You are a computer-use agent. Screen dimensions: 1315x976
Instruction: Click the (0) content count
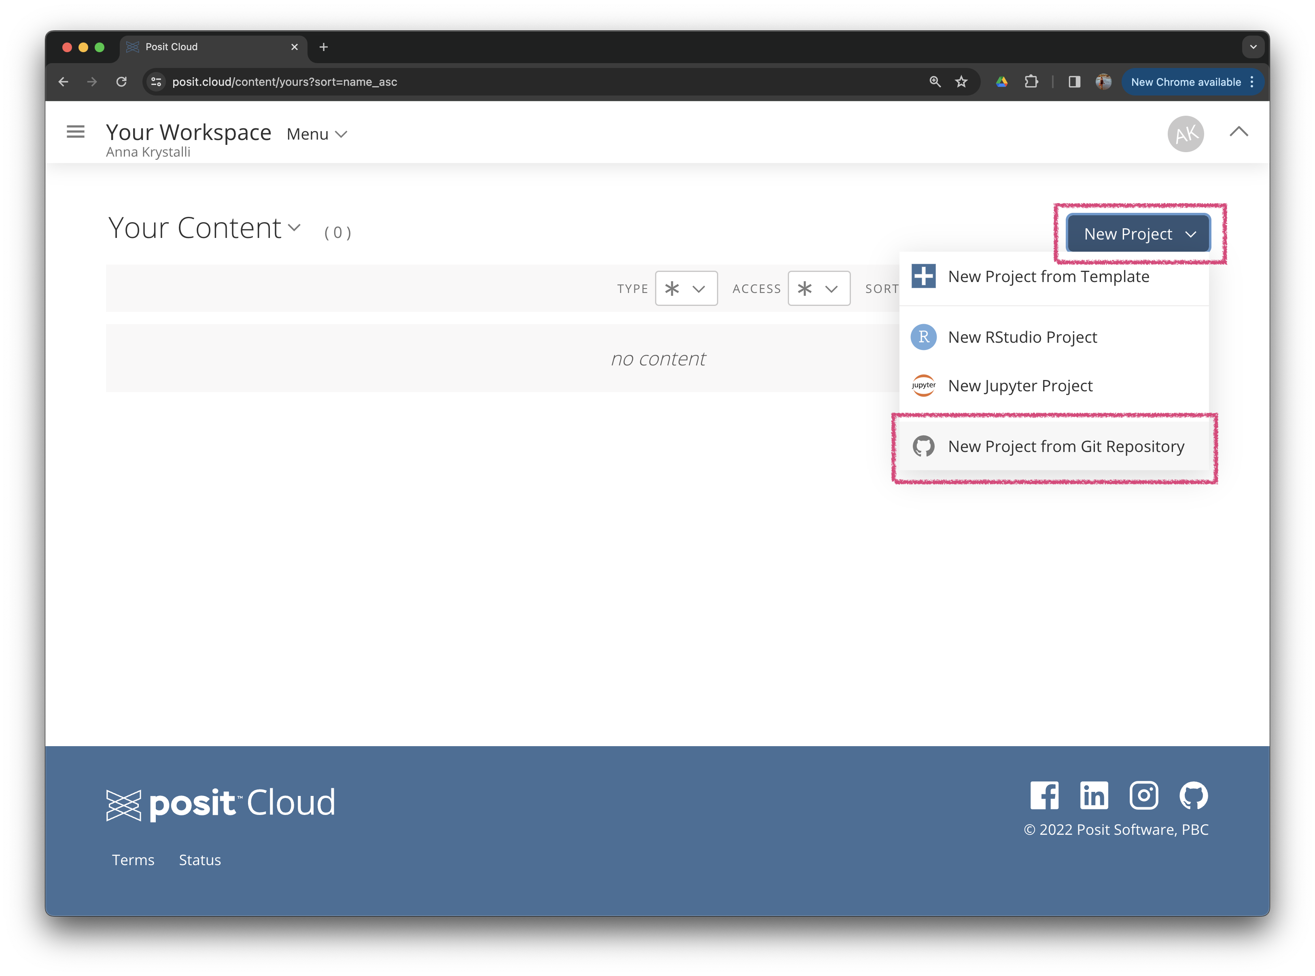(x=338, y=233)
